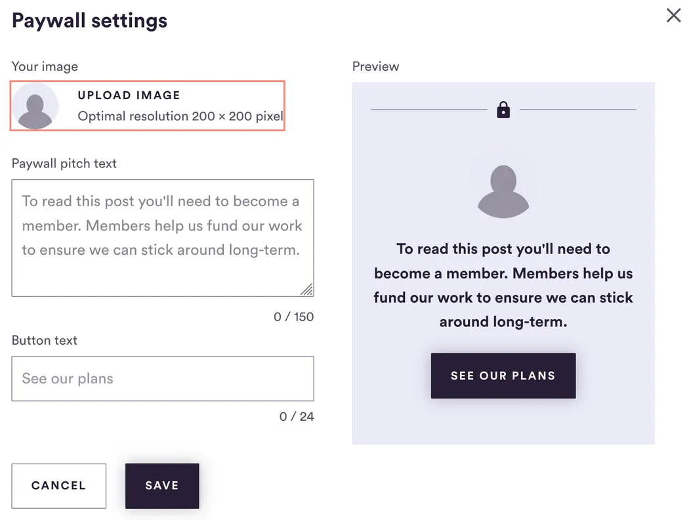Focus the Button text input field
This screenshot has width=689, height=520.
(x=163, y=378)
